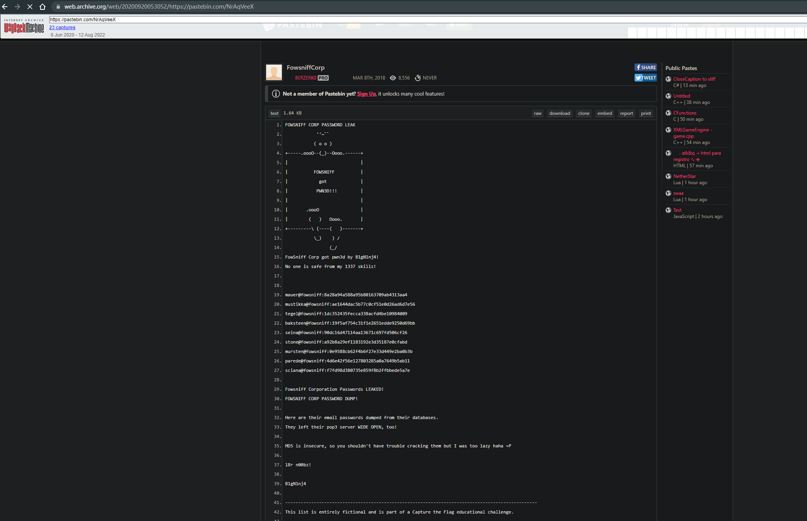
Task: Click the 'No one is safe' line
Action: pos(330,266)
